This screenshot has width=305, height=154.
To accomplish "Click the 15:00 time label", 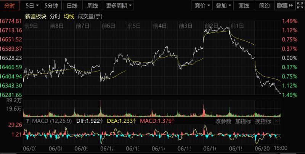I will [281, 148].
